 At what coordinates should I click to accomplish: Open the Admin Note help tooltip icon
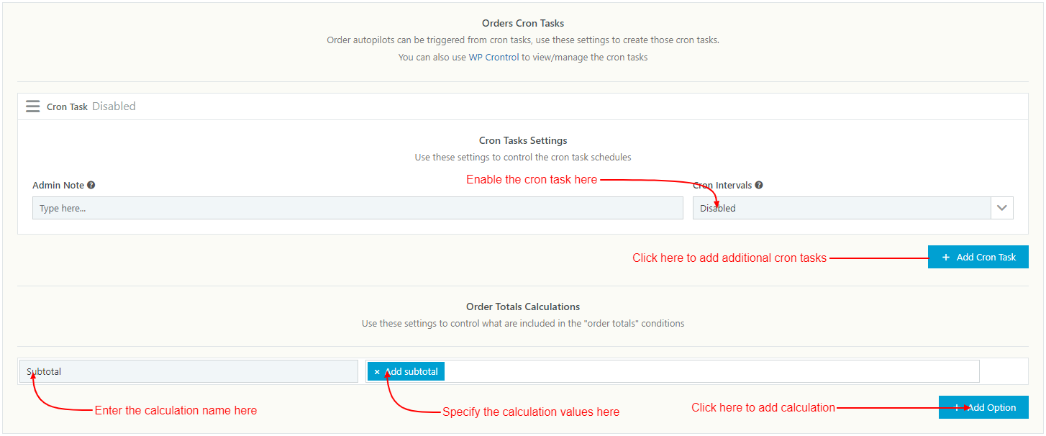pos(91,185)
